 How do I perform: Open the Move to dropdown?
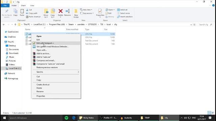coord(46,13)
